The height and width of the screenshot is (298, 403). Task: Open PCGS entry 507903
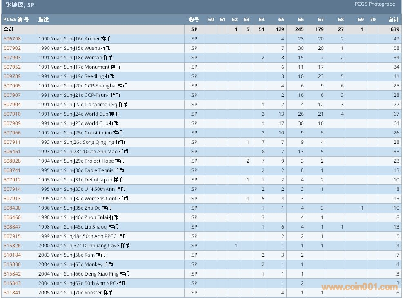(12, 58)
